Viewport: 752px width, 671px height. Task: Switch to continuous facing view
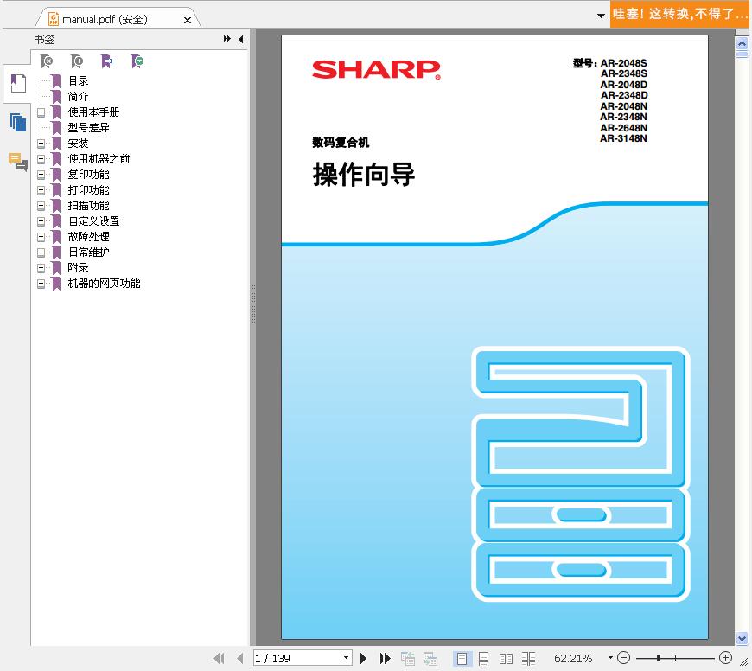coord(528,659)
